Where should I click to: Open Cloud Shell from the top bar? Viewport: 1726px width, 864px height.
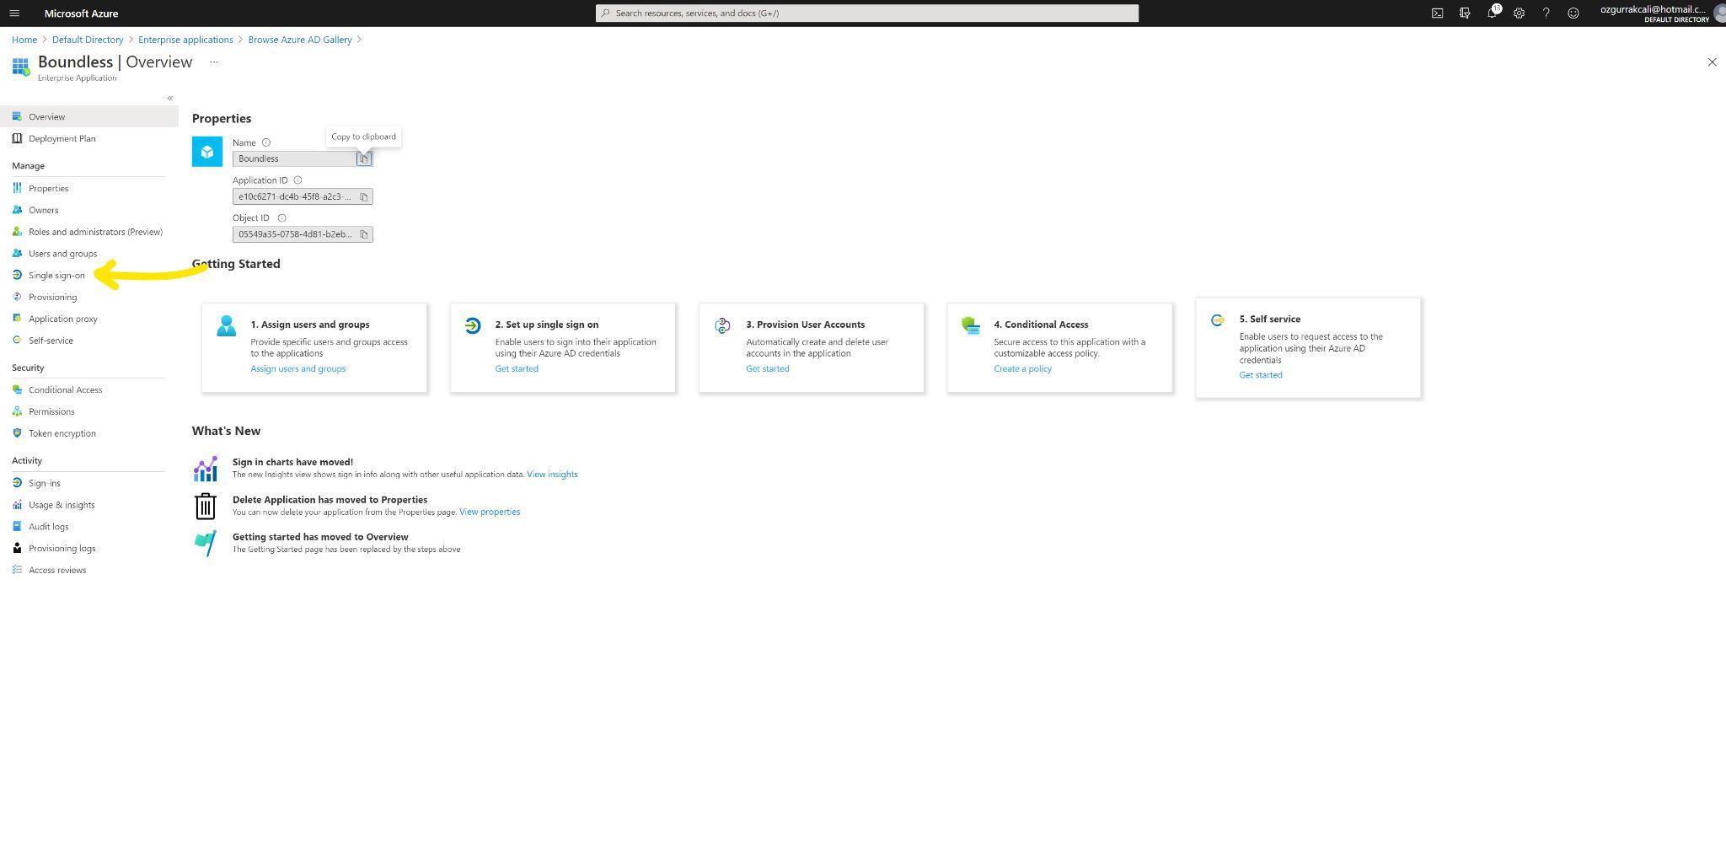click(x=1437, y=13)
